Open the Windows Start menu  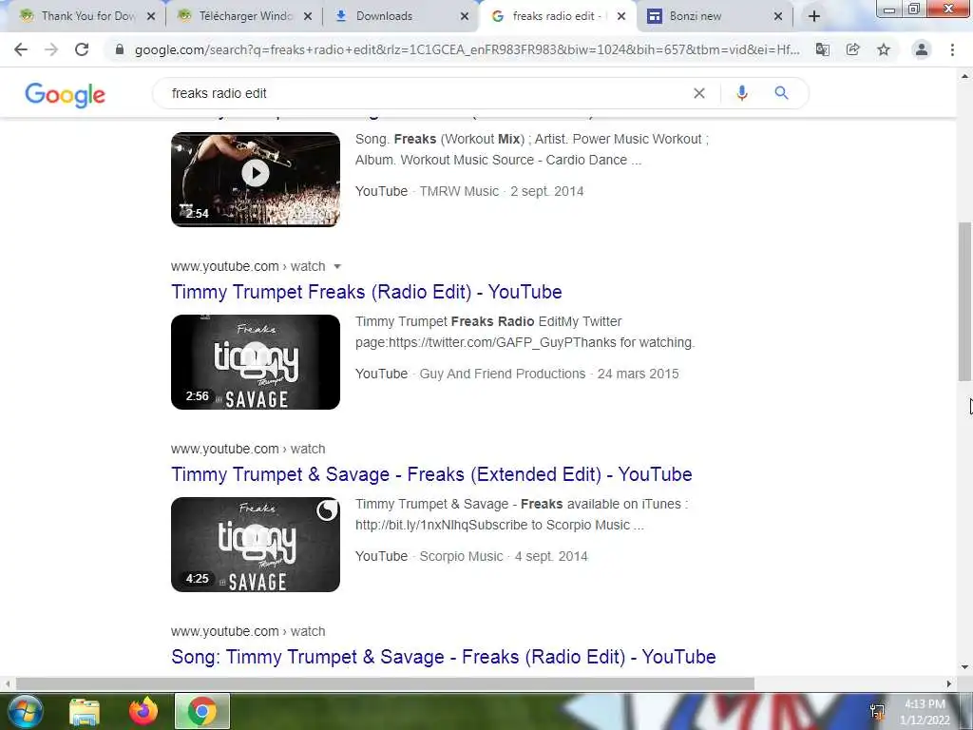point(24,711)
